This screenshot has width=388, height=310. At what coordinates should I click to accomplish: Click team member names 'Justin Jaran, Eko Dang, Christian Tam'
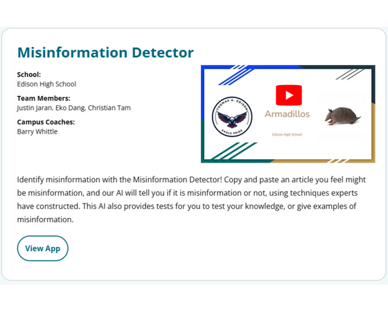pyautogui.click(x=73, y=108)
